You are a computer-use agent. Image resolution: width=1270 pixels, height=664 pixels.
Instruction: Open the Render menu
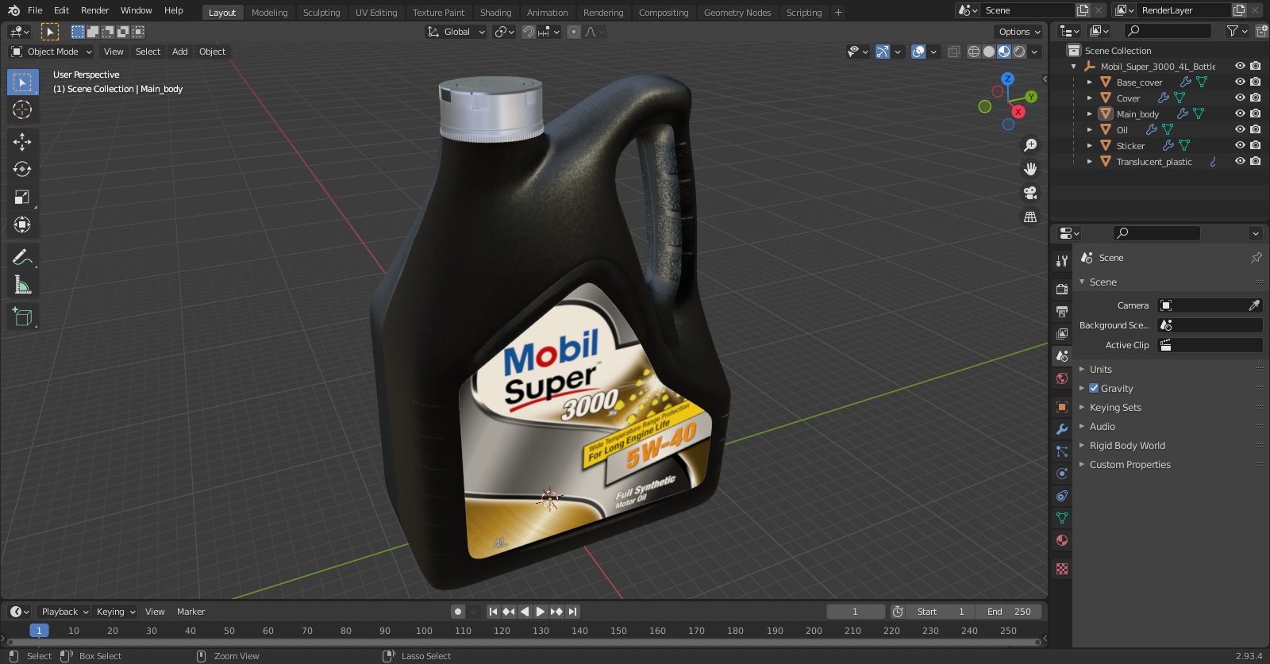click(x=94, y=10)
